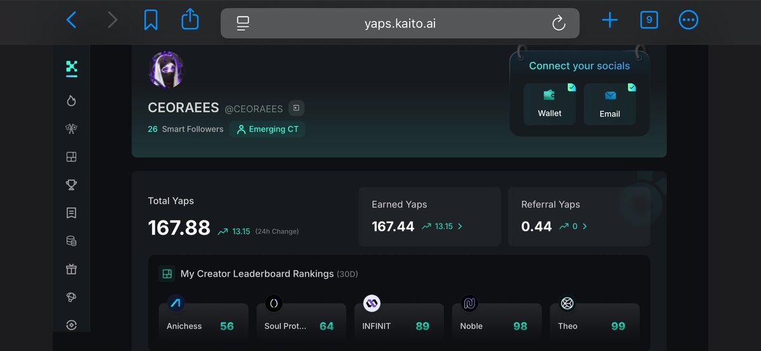Click the INFINIT logo icon
This screenshot has width=761, height=351.
(x=372, y=303)
